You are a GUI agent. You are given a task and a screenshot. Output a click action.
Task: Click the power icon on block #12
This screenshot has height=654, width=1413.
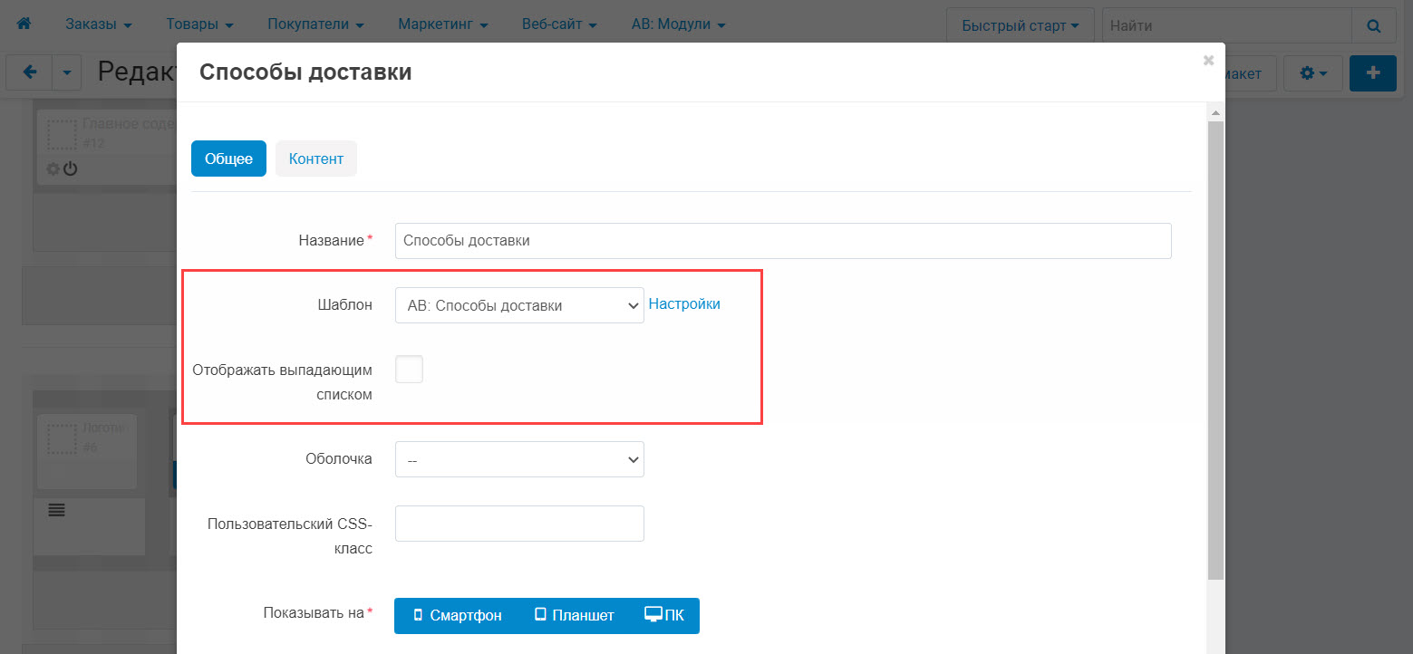click(70, 168)
